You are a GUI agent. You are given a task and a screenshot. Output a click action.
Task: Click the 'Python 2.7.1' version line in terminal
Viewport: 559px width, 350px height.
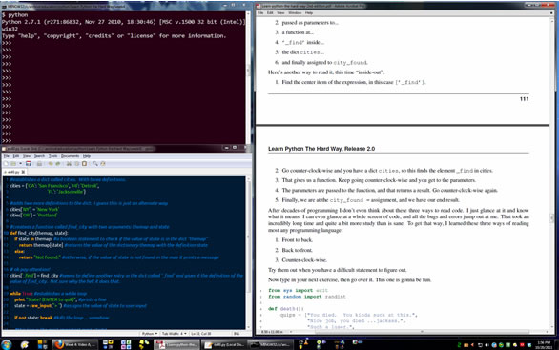[x=124, y=22]
